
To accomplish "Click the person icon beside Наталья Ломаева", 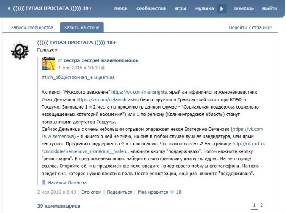I will (44, 182).
